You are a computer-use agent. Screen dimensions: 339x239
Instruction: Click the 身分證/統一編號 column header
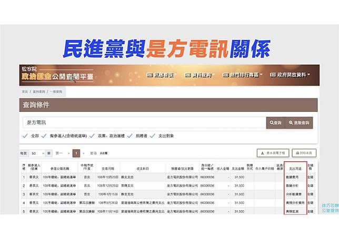click(x=207, y=167)
